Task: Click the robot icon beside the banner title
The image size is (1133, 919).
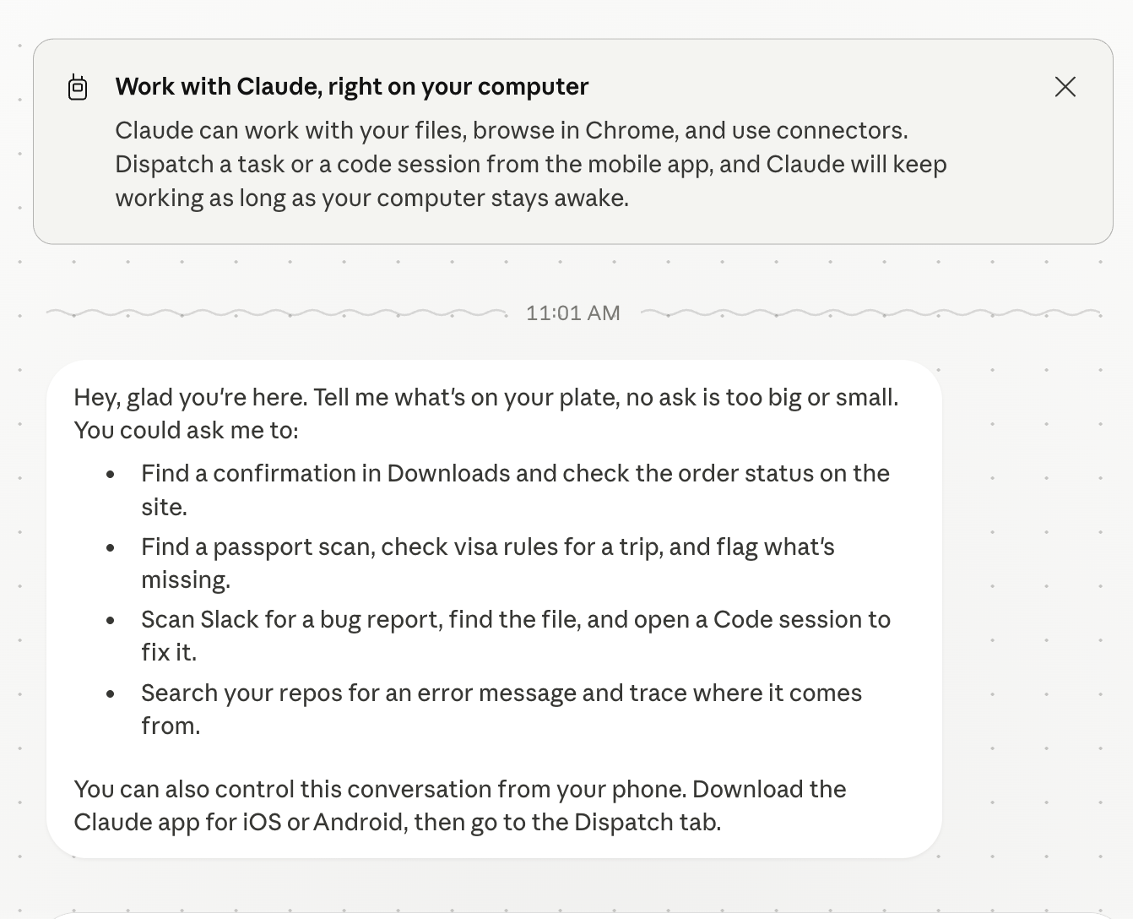Action: coord(78,86)
